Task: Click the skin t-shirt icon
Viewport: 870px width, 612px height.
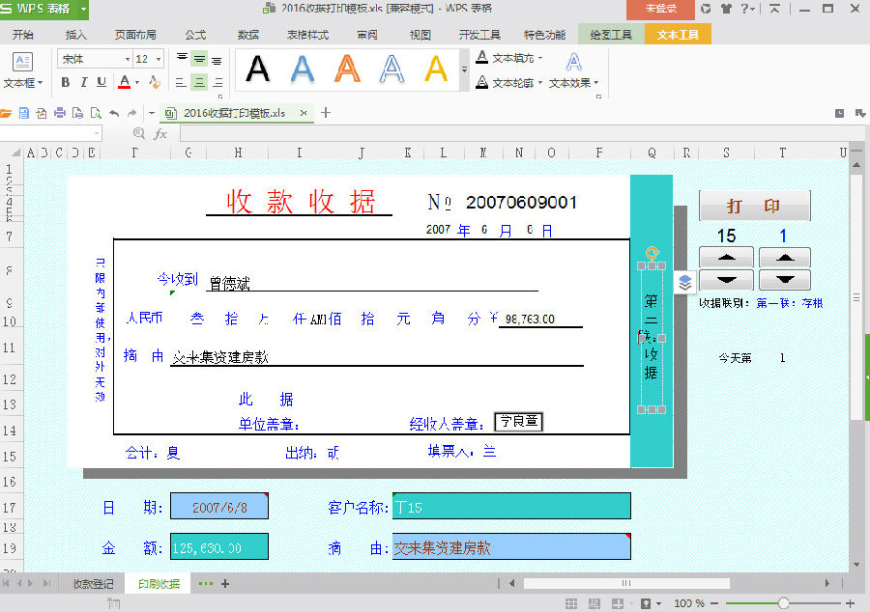Action: point(726,9)
